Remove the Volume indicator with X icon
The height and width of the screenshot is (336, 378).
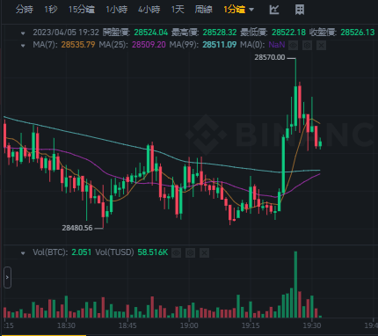pos(204,252)
